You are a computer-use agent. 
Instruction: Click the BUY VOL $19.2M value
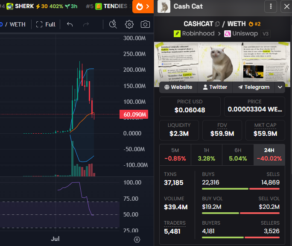pos(212,207)
